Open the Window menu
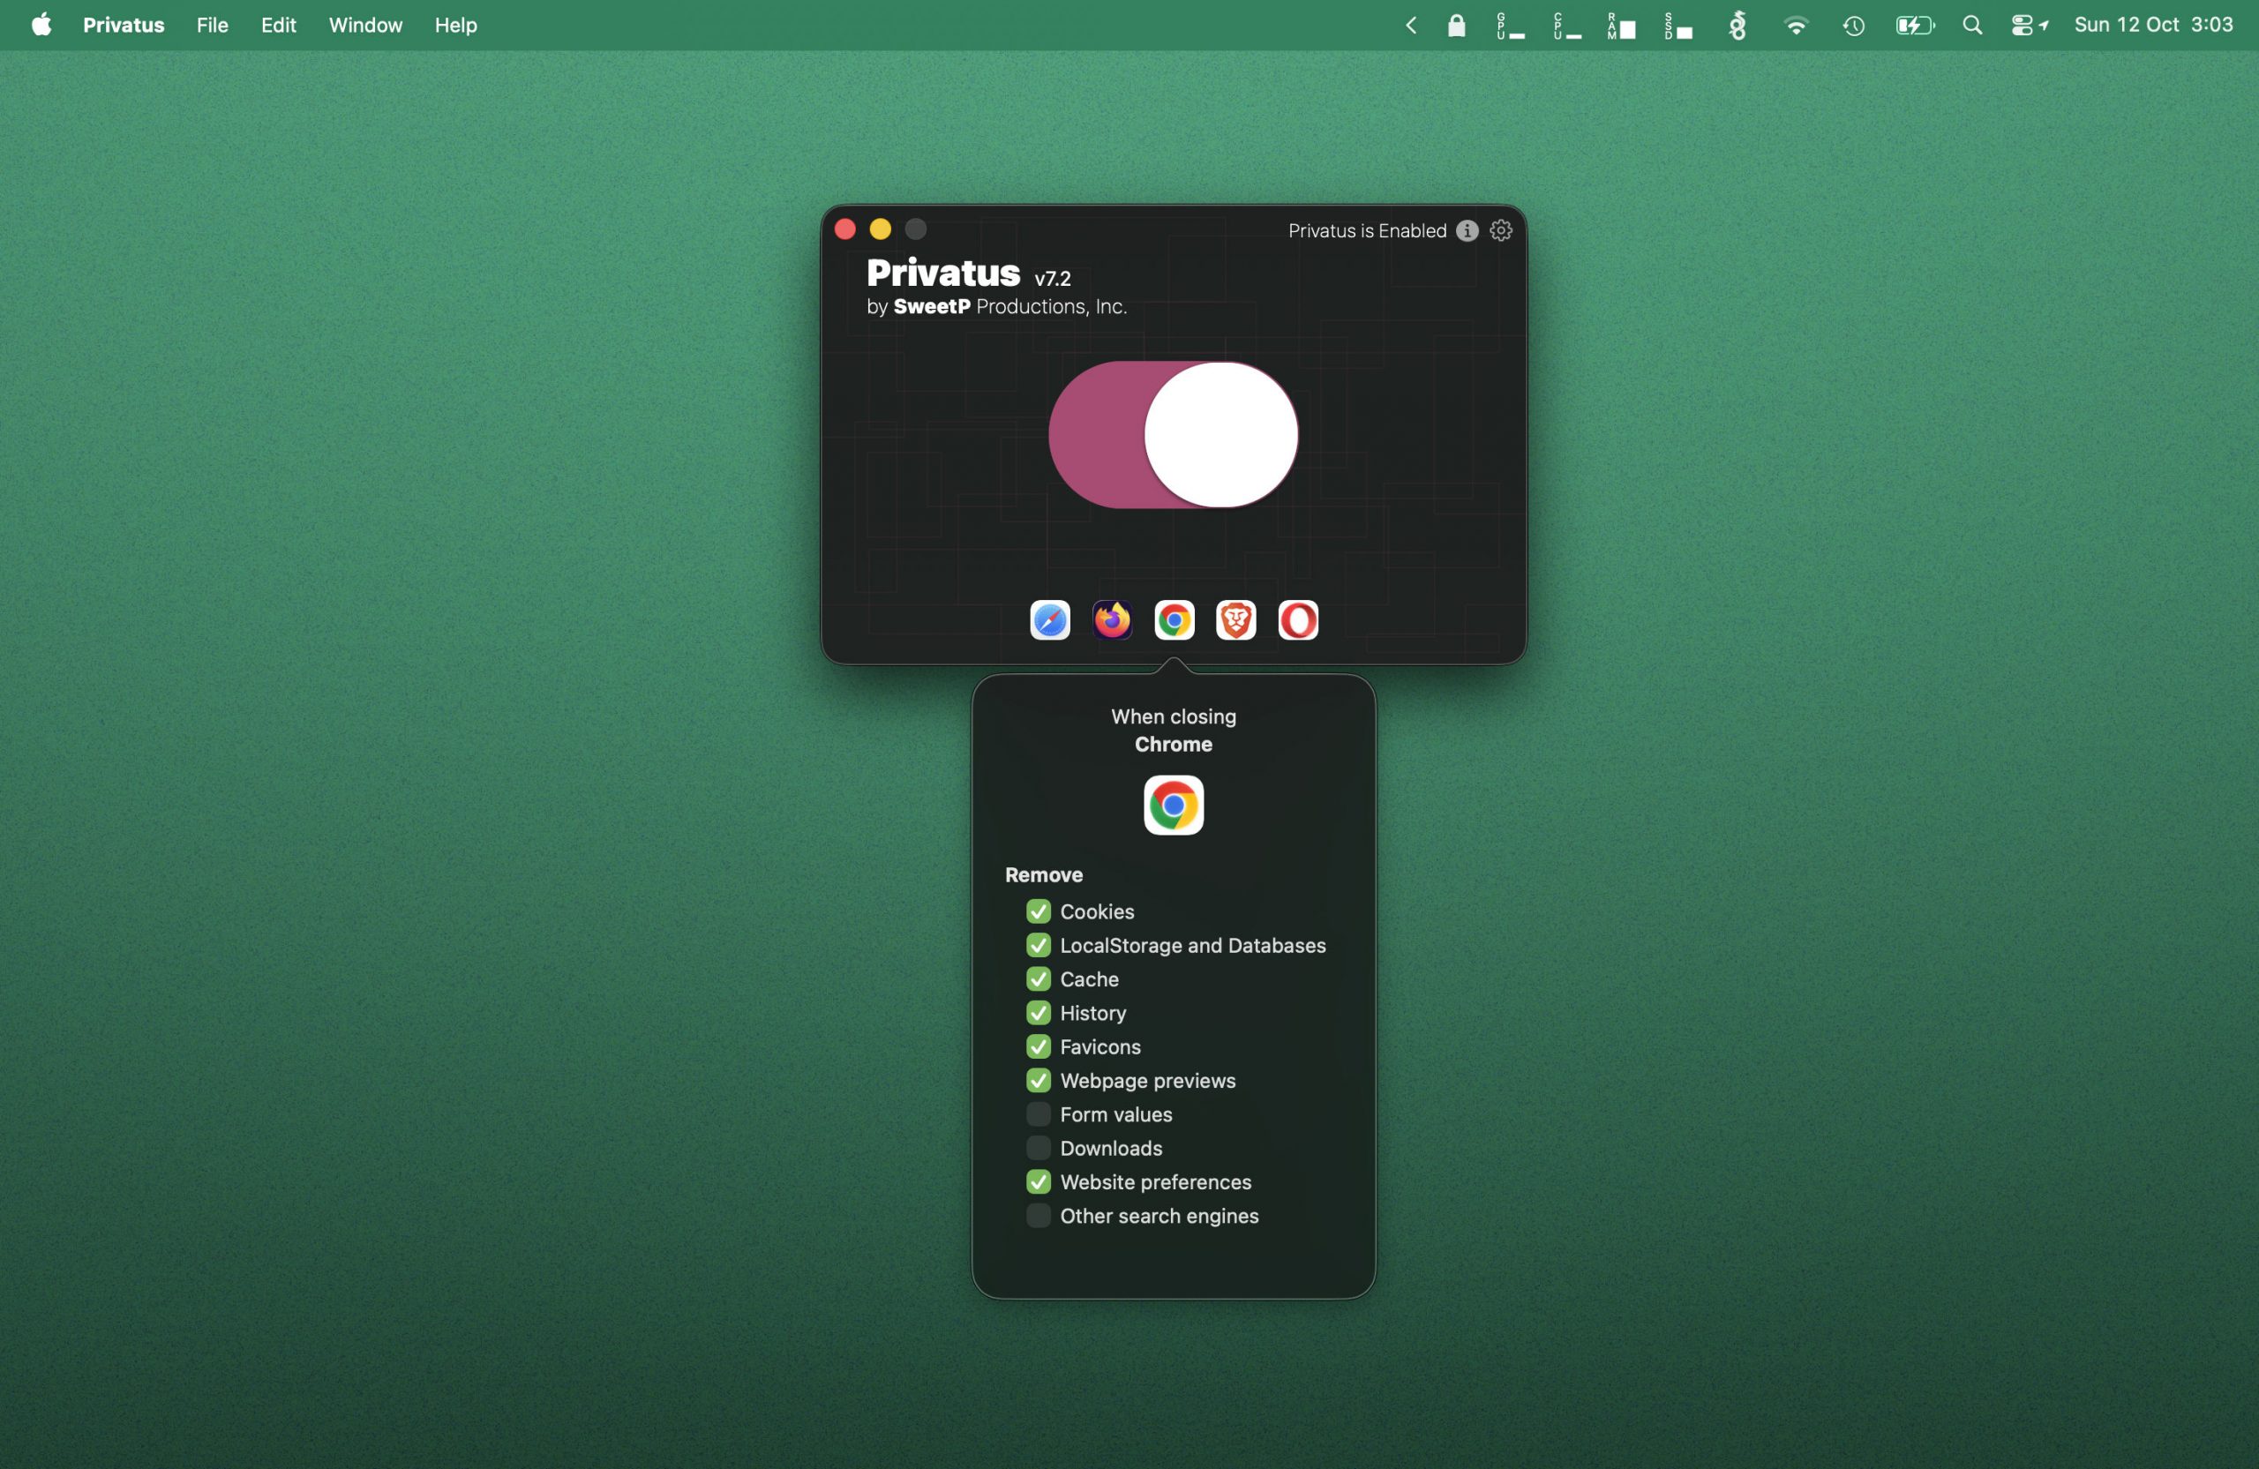The image size is (2259, 1469). pos(365,26)
